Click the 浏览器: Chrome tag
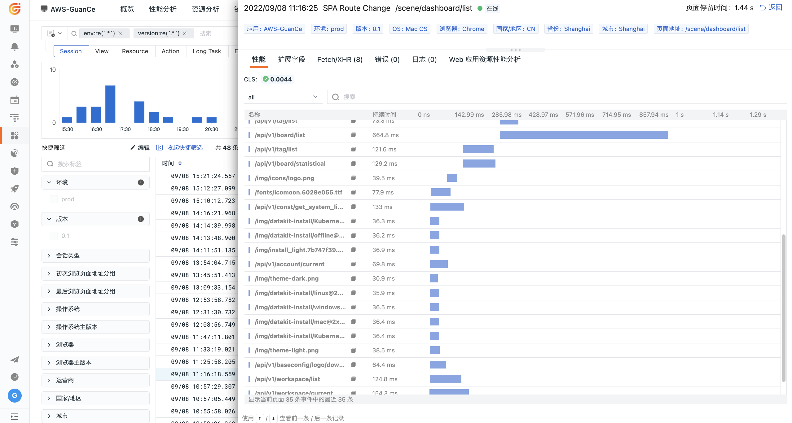Screen dimensions: 792x423 [462, 29]
